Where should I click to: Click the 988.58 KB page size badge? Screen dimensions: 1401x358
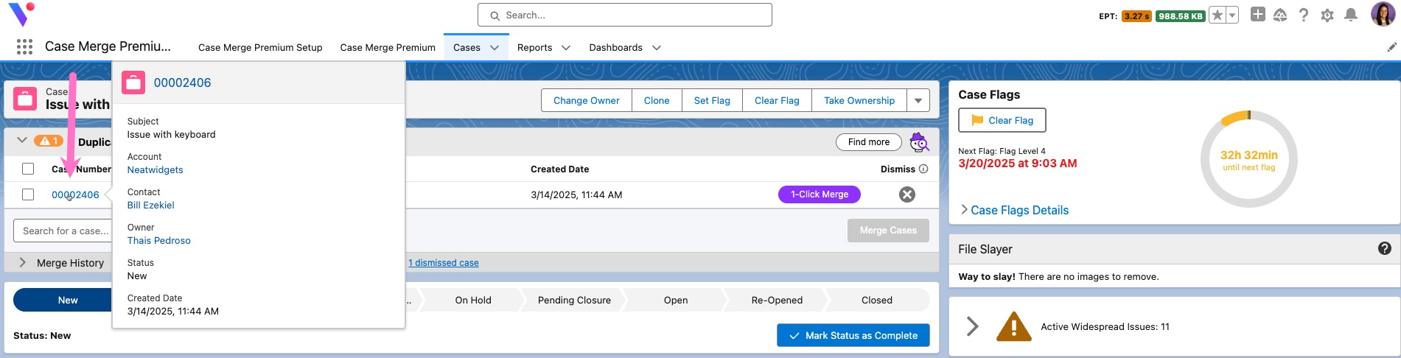tap(1180, 15)
